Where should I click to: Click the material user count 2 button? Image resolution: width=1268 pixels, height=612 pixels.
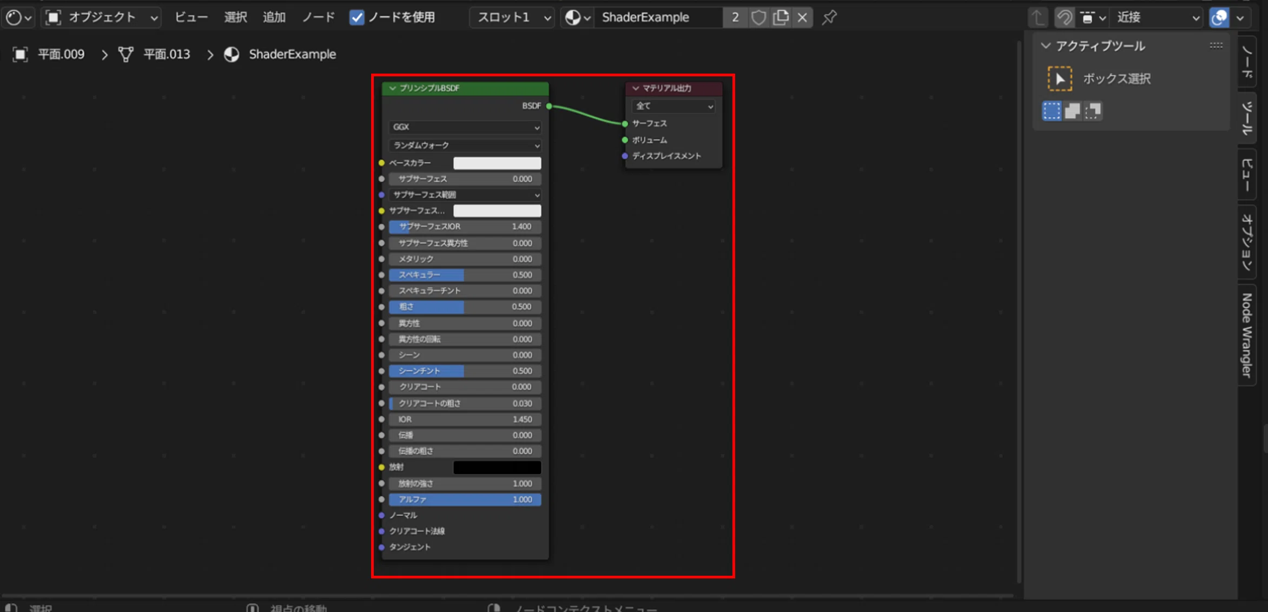pos(735,17)
